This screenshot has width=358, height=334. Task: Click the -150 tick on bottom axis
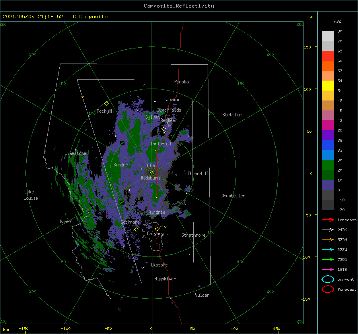point(23,328)
